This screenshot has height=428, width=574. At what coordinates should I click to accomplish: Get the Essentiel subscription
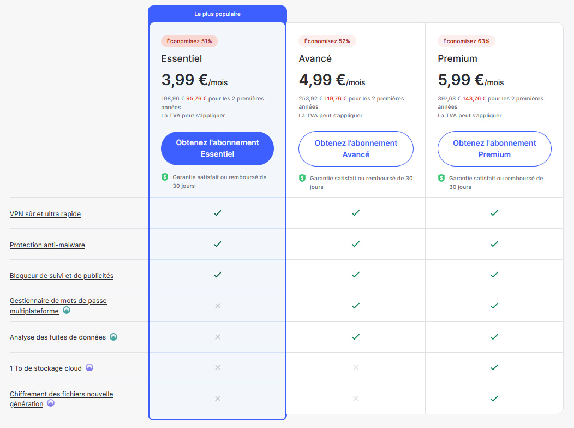(217, 148)
